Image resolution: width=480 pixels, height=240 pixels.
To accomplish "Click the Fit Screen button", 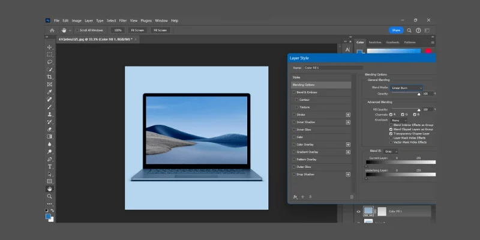I will pyautogui.click(x=137, y=30).
